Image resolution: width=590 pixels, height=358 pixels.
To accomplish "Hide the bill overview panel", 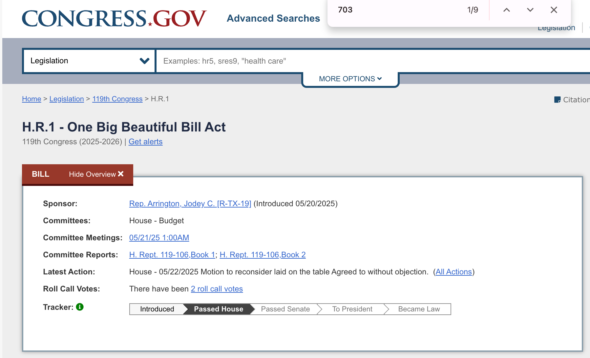I will coord(96,174).
